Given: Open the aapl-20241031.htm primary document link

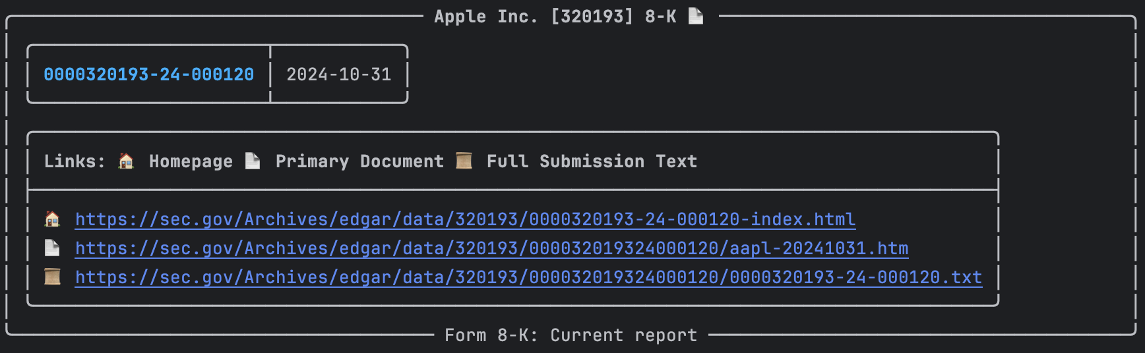Looking at the screenshot, I should 491,248.
